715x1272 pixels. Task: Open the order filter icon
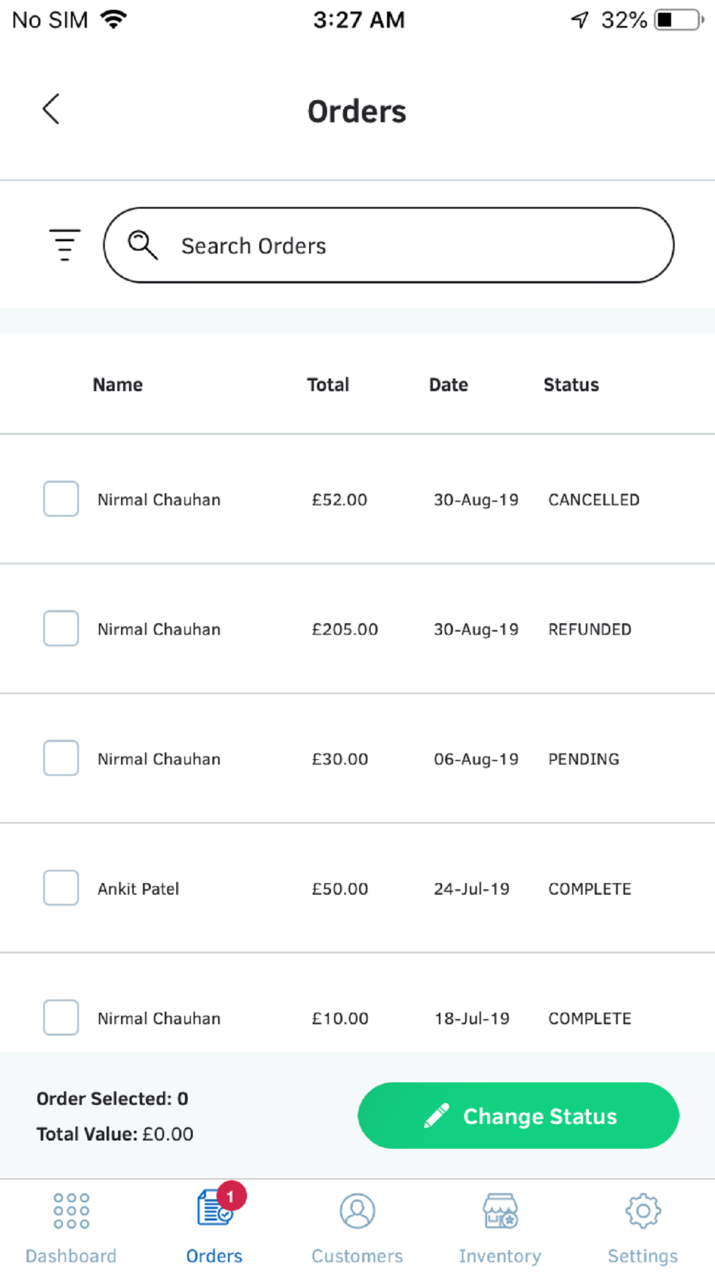click(x=64, y=245)
